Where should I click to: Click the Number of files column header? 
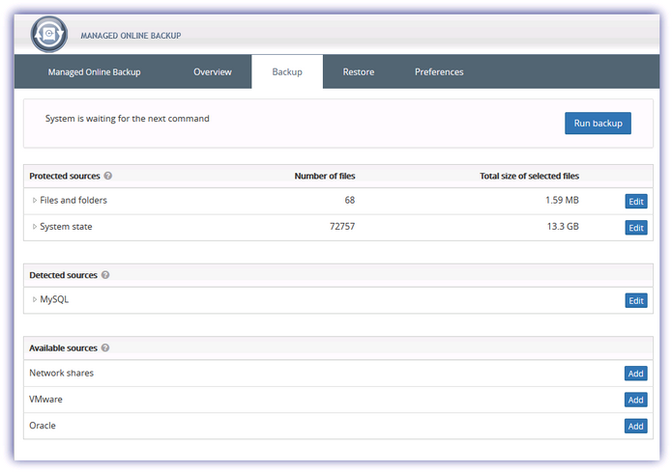pos(325,176)
